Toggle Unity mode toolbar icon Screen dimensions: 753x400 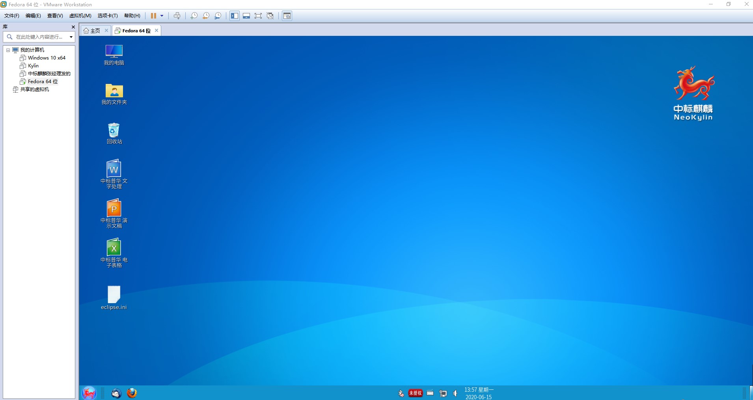(x=270, y=16)
